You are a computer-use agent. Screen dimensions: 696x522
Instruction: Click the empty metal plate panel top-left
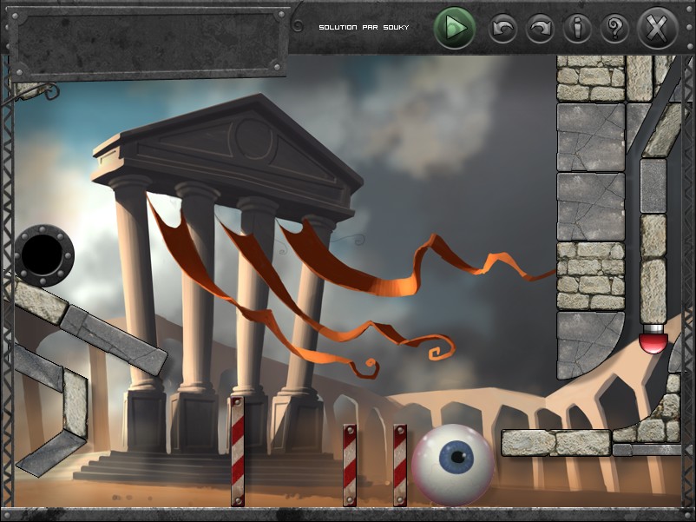[x=148, y=43]
